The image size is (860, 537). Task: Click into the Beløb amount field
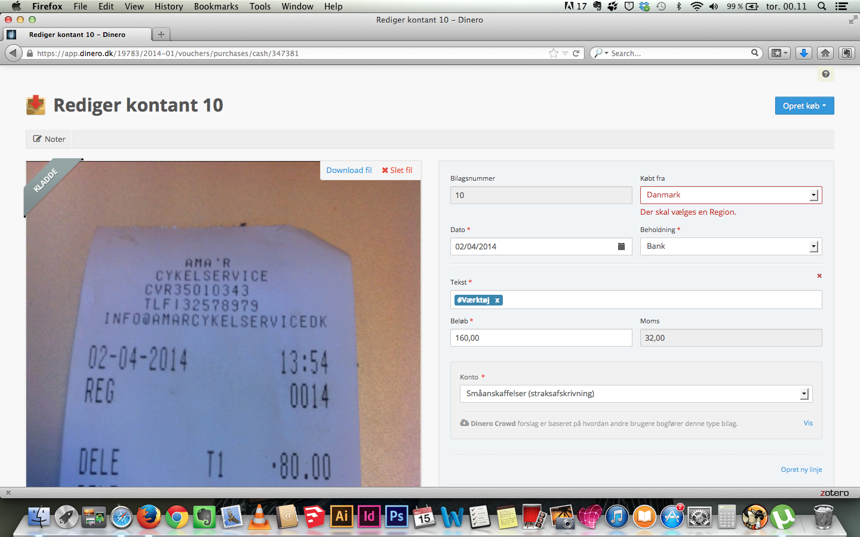click(x=540, y=338)
